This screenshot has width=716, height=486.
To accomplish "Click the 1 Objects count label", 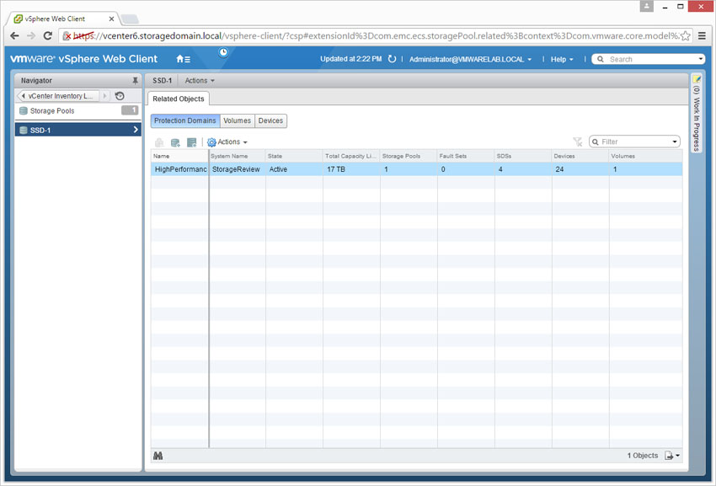I will [x=643, y=456].
